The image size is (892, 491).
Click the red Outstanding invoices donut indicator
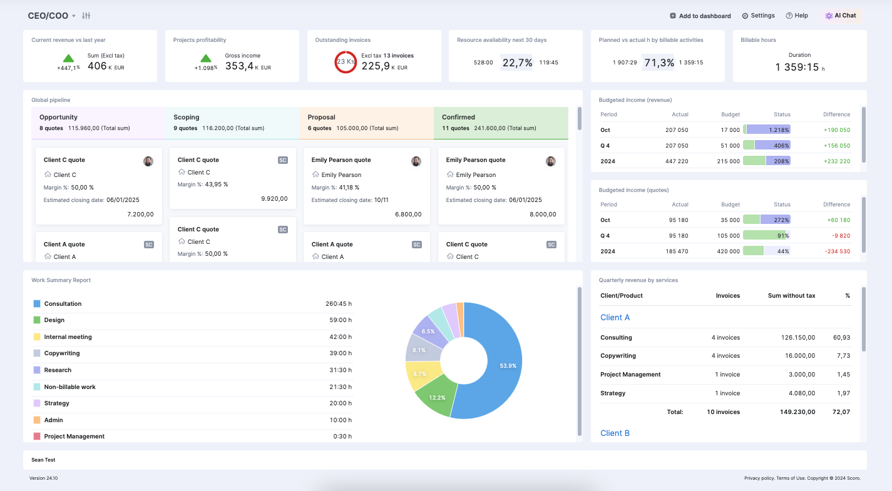(x=346, y=61)
